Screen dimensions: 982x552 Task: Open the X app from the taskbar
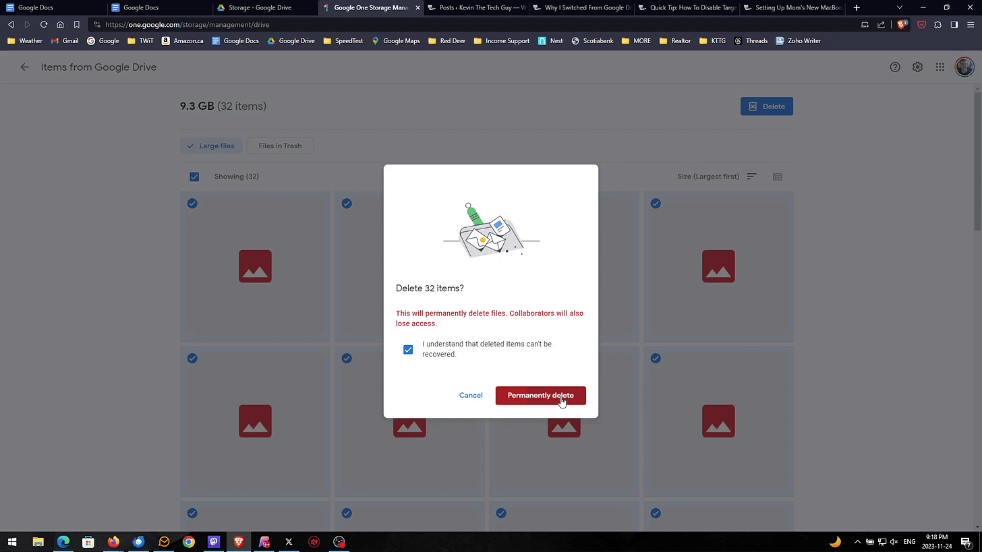click(x=289, y=542)
